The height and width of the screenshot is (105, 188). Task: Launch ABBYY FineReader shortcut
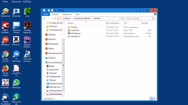coord(5,28)
